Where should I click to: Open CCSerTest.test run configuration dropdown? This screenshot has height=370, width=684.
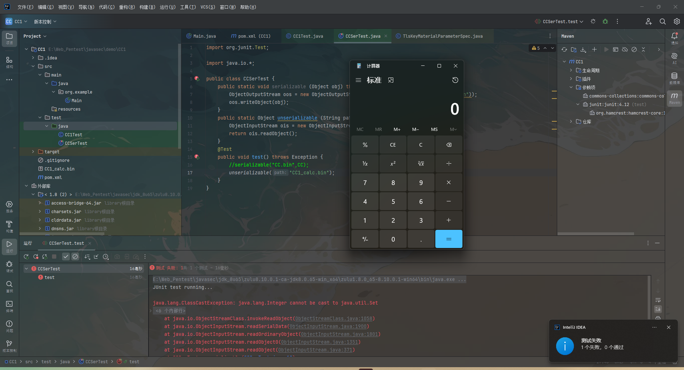(559, 22)
